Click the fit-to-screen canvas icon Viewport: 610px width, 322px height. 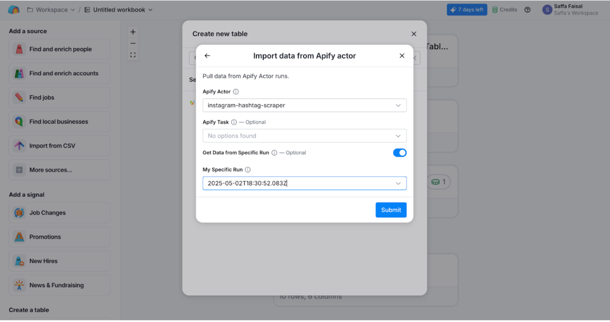(x=133, y=55)
